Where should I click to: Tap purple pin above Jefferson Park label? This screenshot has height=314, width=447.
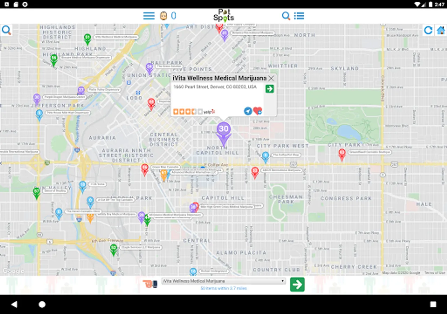37,99
